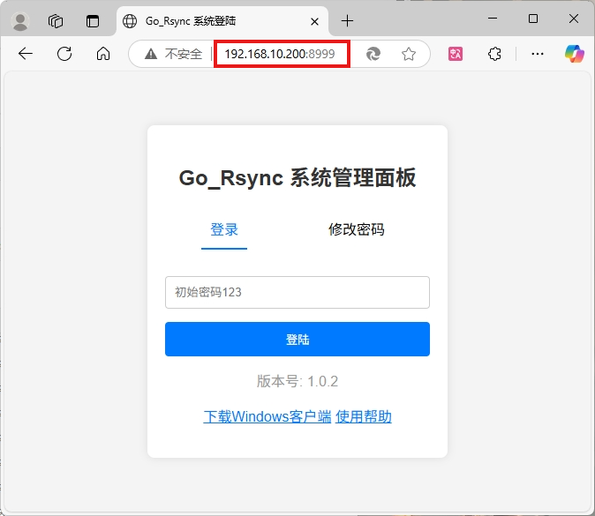Image resolution: width=595 pixels, height=516 pixels.
Task: Add page to favorites with star icon
Action: (x=409, y=54)
